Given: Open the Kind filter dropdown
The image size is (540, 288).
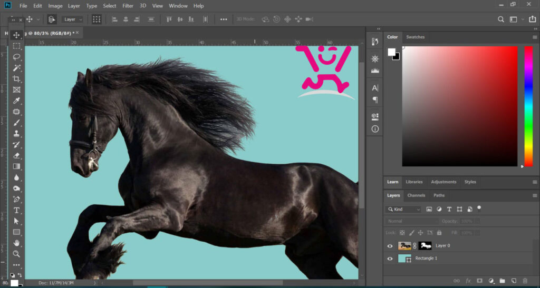Looking at the screenshot, I should (403, 210).
